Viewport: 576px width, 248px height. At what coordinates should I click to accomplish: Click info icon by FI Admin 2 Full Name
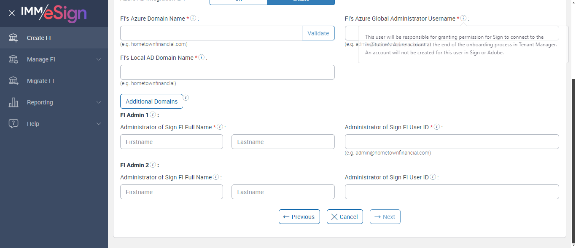[216, 177]
